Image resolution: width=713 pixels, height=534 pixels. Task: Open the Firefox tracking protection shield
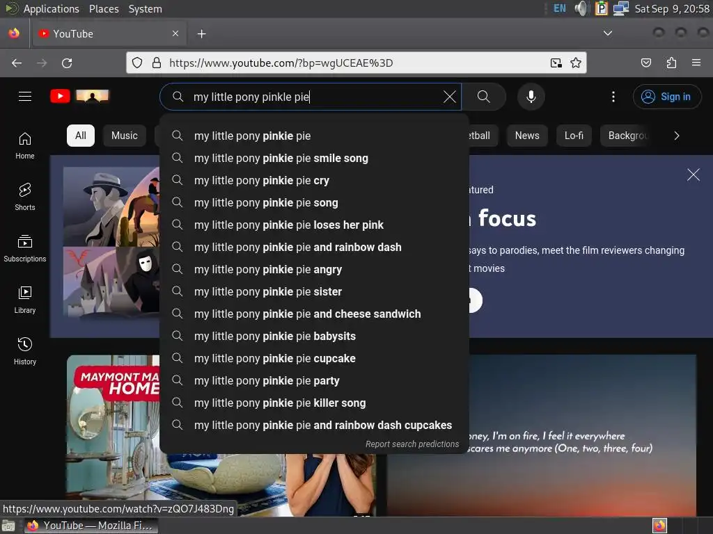click(137, 63)
